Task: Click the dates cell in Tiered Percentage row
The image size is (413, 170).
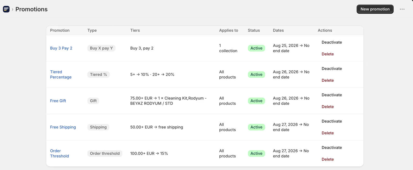Action: 291,74
